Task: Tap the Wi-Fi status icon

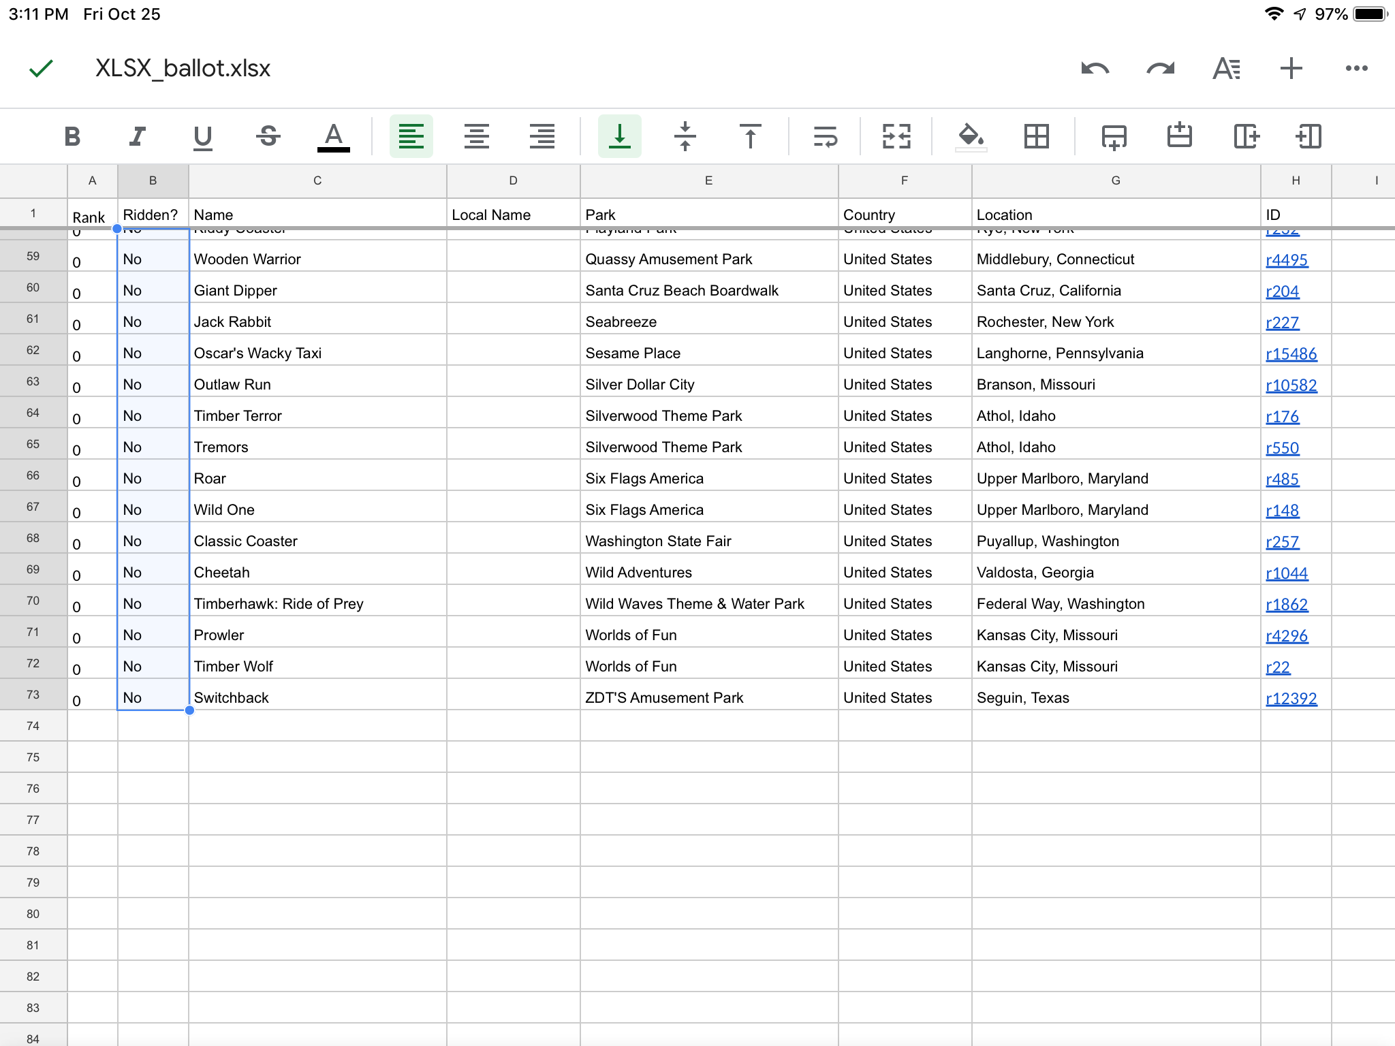Action: [x=1274, y=14]
